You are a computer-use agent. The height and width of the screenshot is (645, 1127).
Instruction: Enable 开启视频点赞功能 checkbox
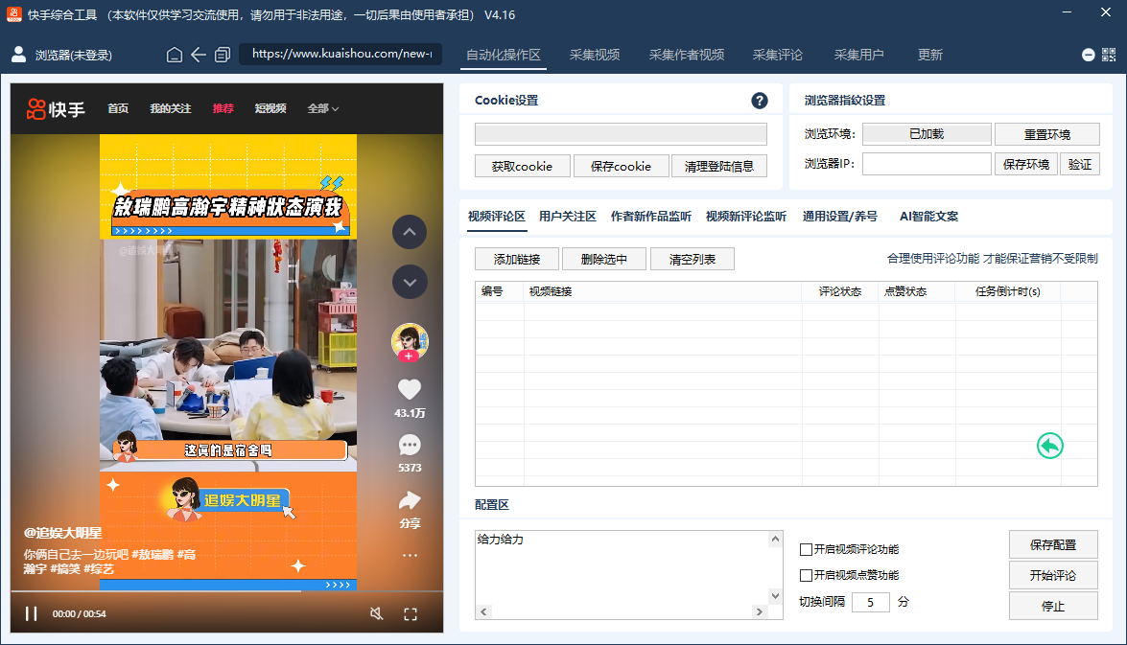click(x=804, y=575)
